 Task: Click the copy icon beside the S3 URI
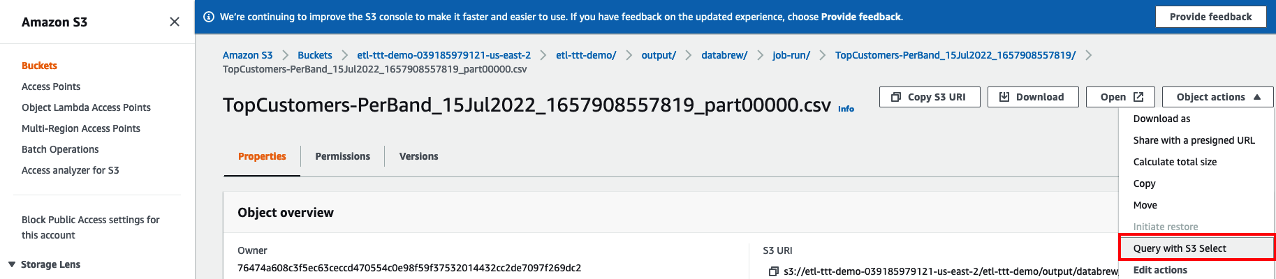click(773, 271)
